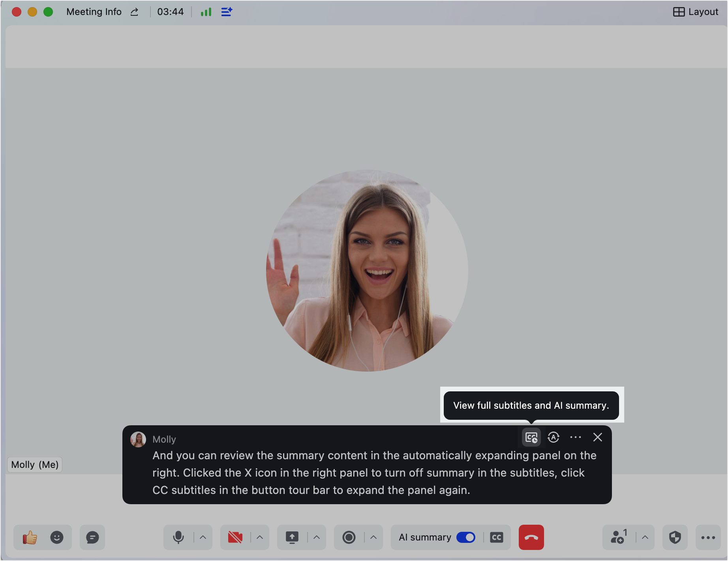The image size is (728, 561).
Task: Open the more options toolbar menu
Action: [708, 537]
